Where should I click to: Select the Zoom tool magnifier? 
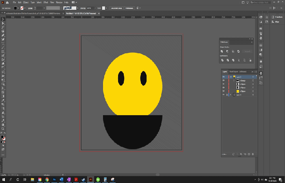3,129
